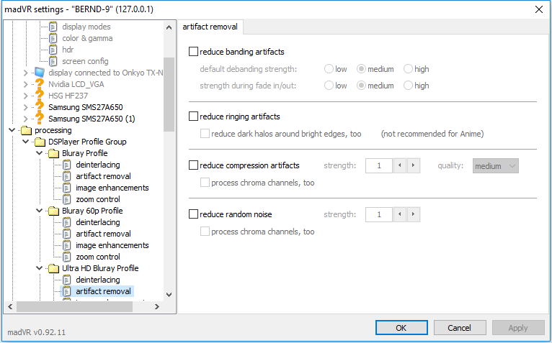Switch to the artifact removal tab
The image size is (552, 343).
(x=210, y=27)
